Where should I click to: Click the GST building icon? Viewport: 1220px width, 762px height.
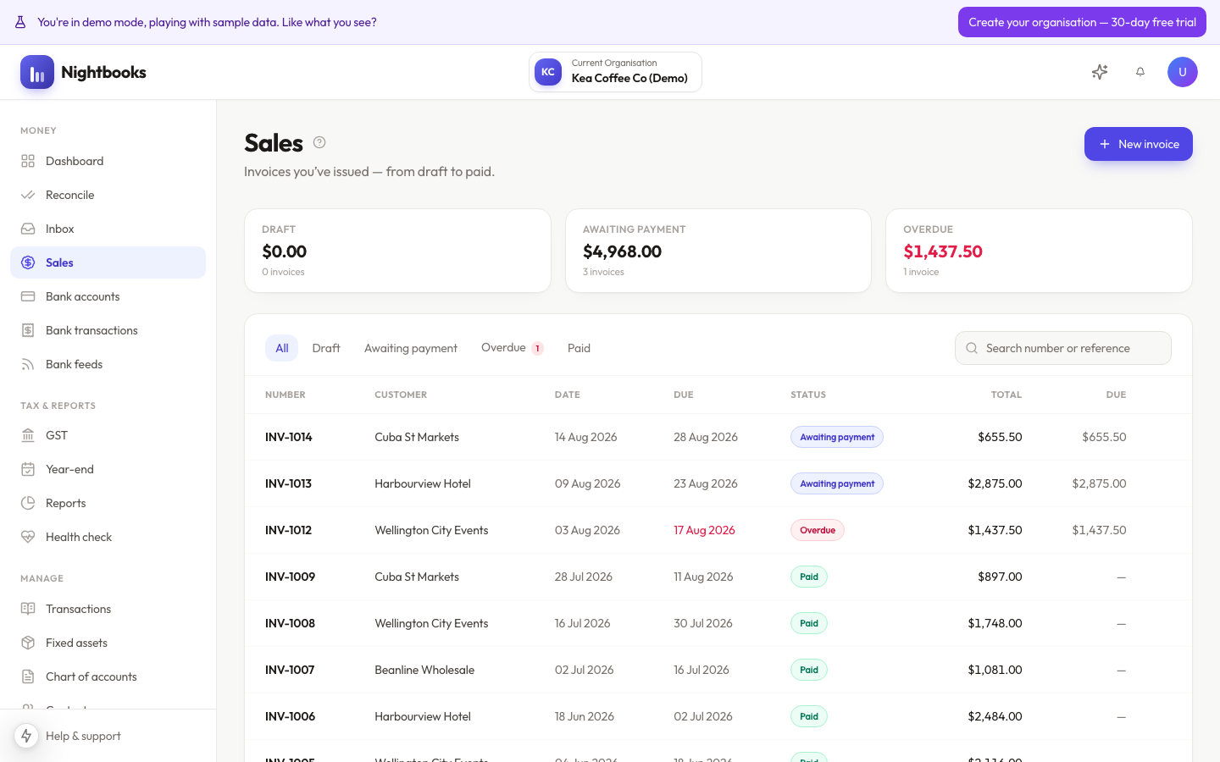[x=28, y=435]
